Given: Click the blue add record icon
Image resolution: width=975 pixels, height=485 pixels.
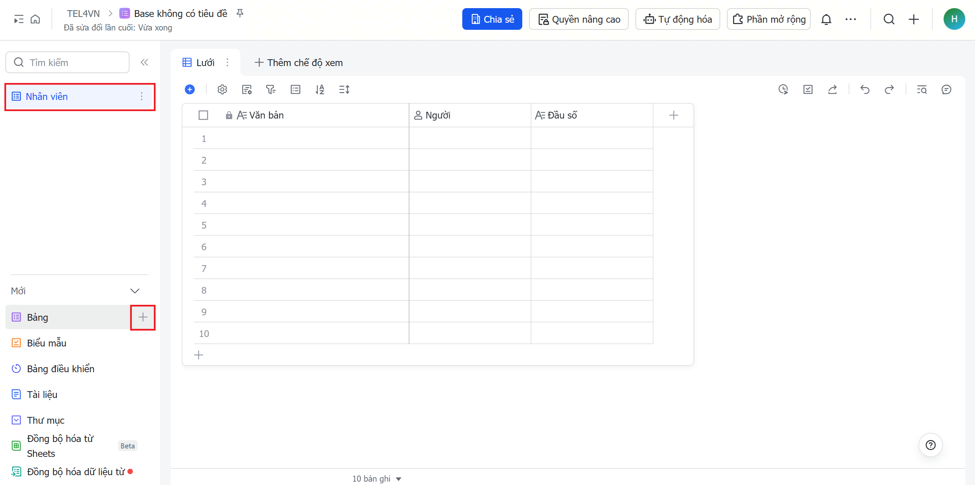Looking at the screenshot, I should pyautogui.click(x=190, y=90).
